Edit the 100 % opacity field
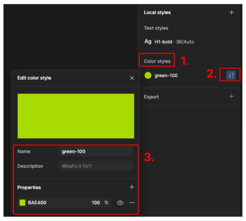This screenshot has width=246, height=221. pos(100,202)
